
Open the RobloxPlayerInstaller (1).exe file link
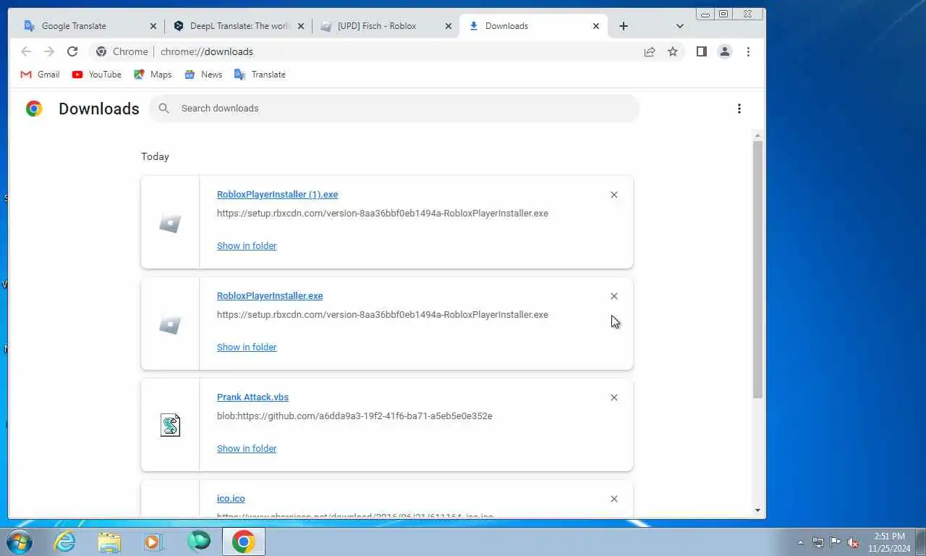[x=277, y=195]
